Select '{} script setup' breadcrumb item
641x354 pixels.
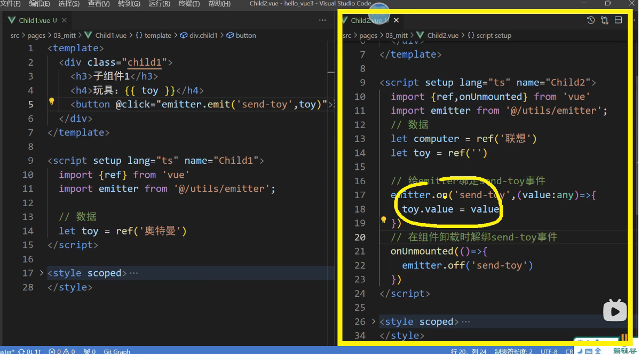489,35
